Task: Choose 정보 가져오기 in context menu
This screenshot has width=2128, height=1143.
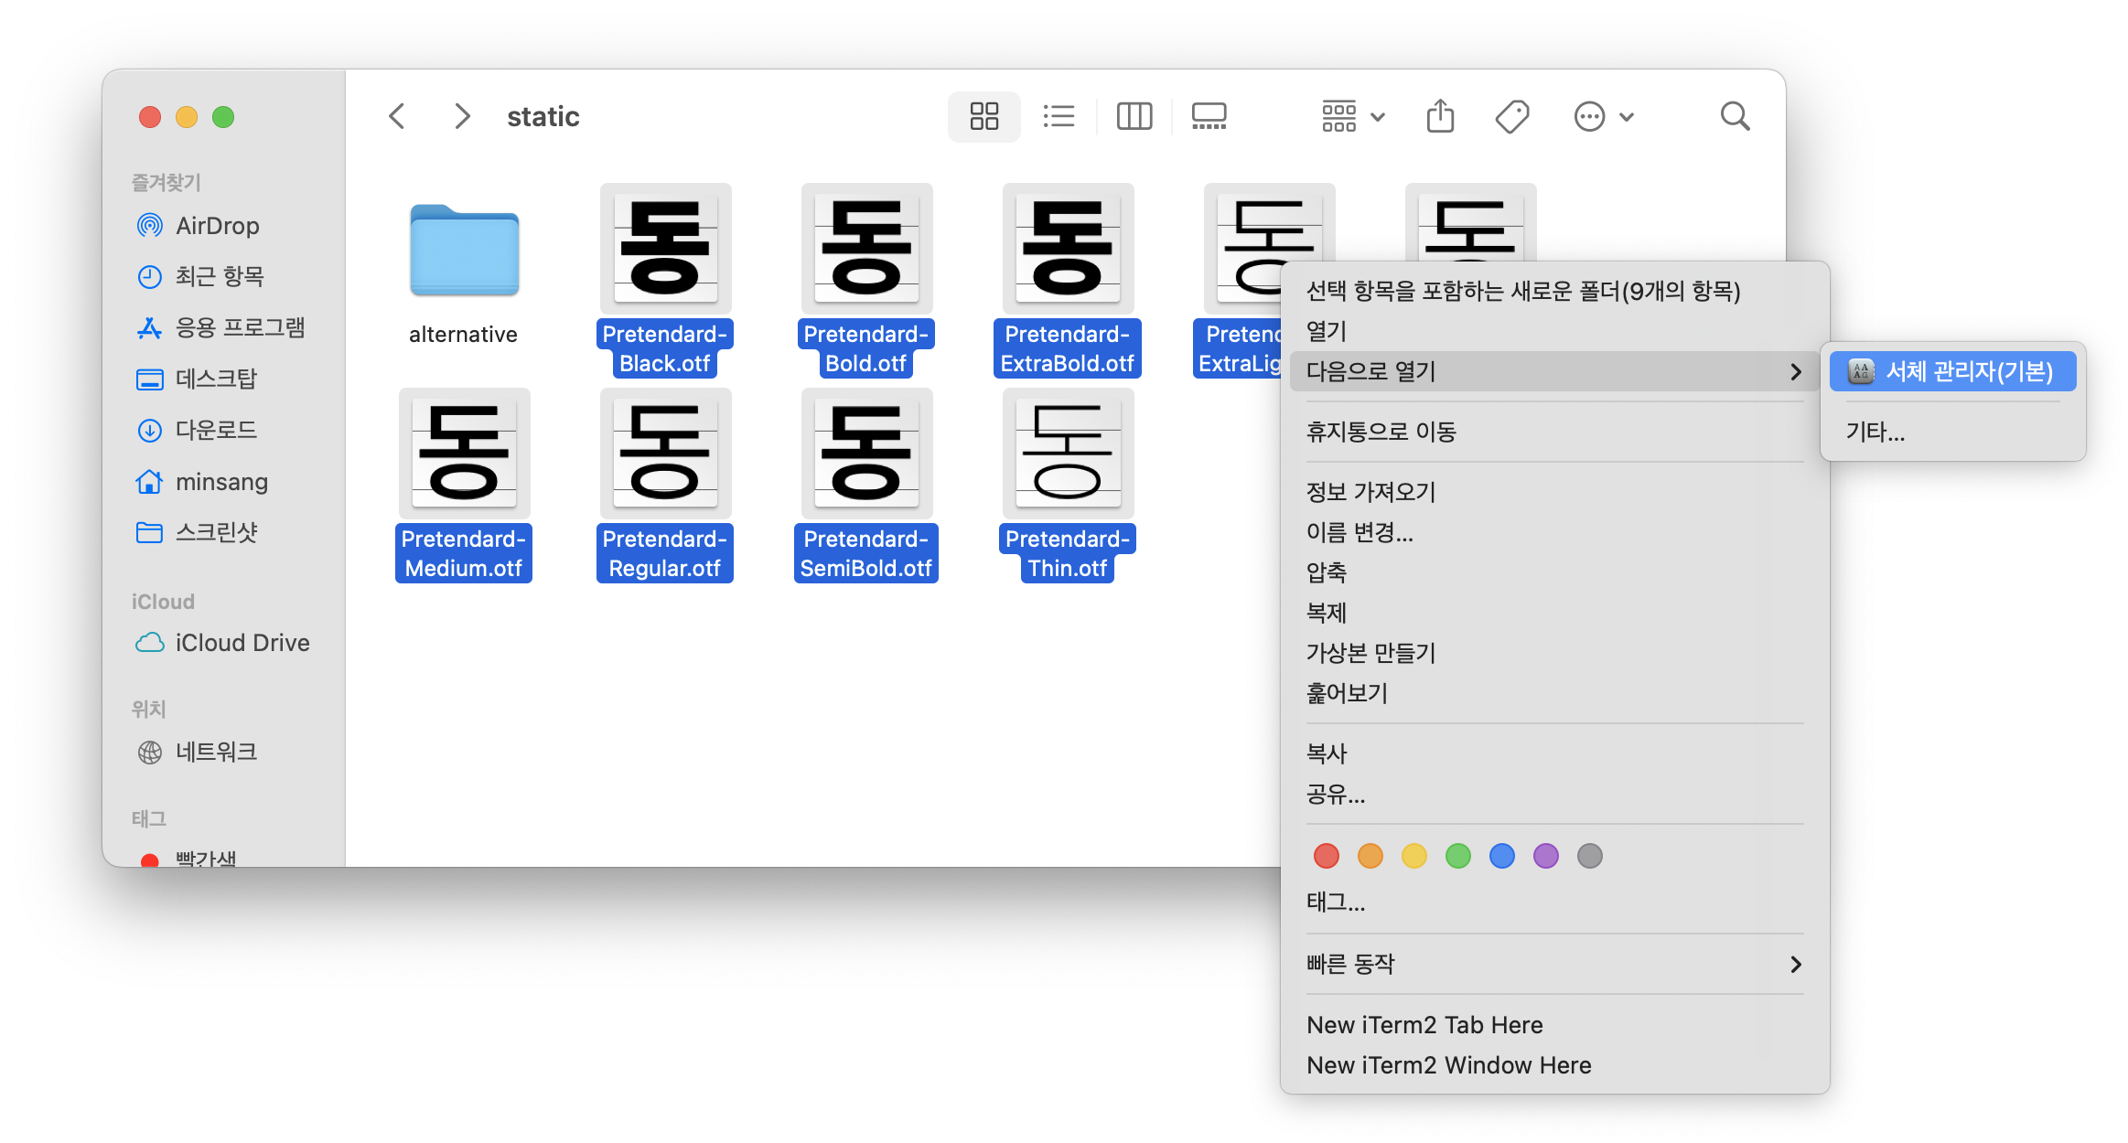Action: click(x=1554, y=492)
